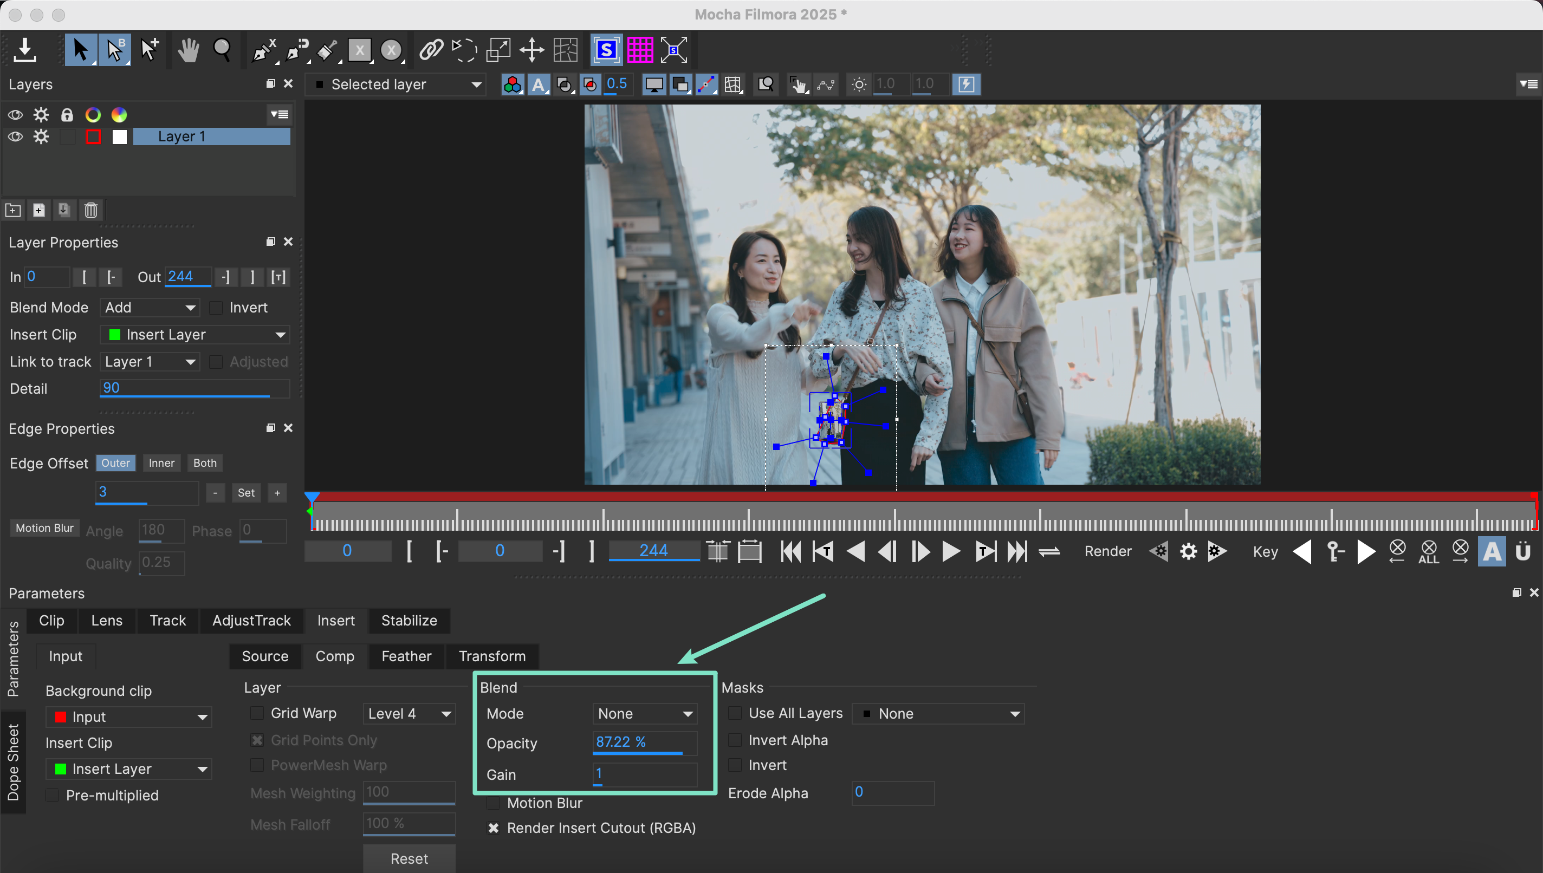The height and width of the screenshot is (873, 1543).
Task: Select the Rotate tool
Action: (464, 50)
